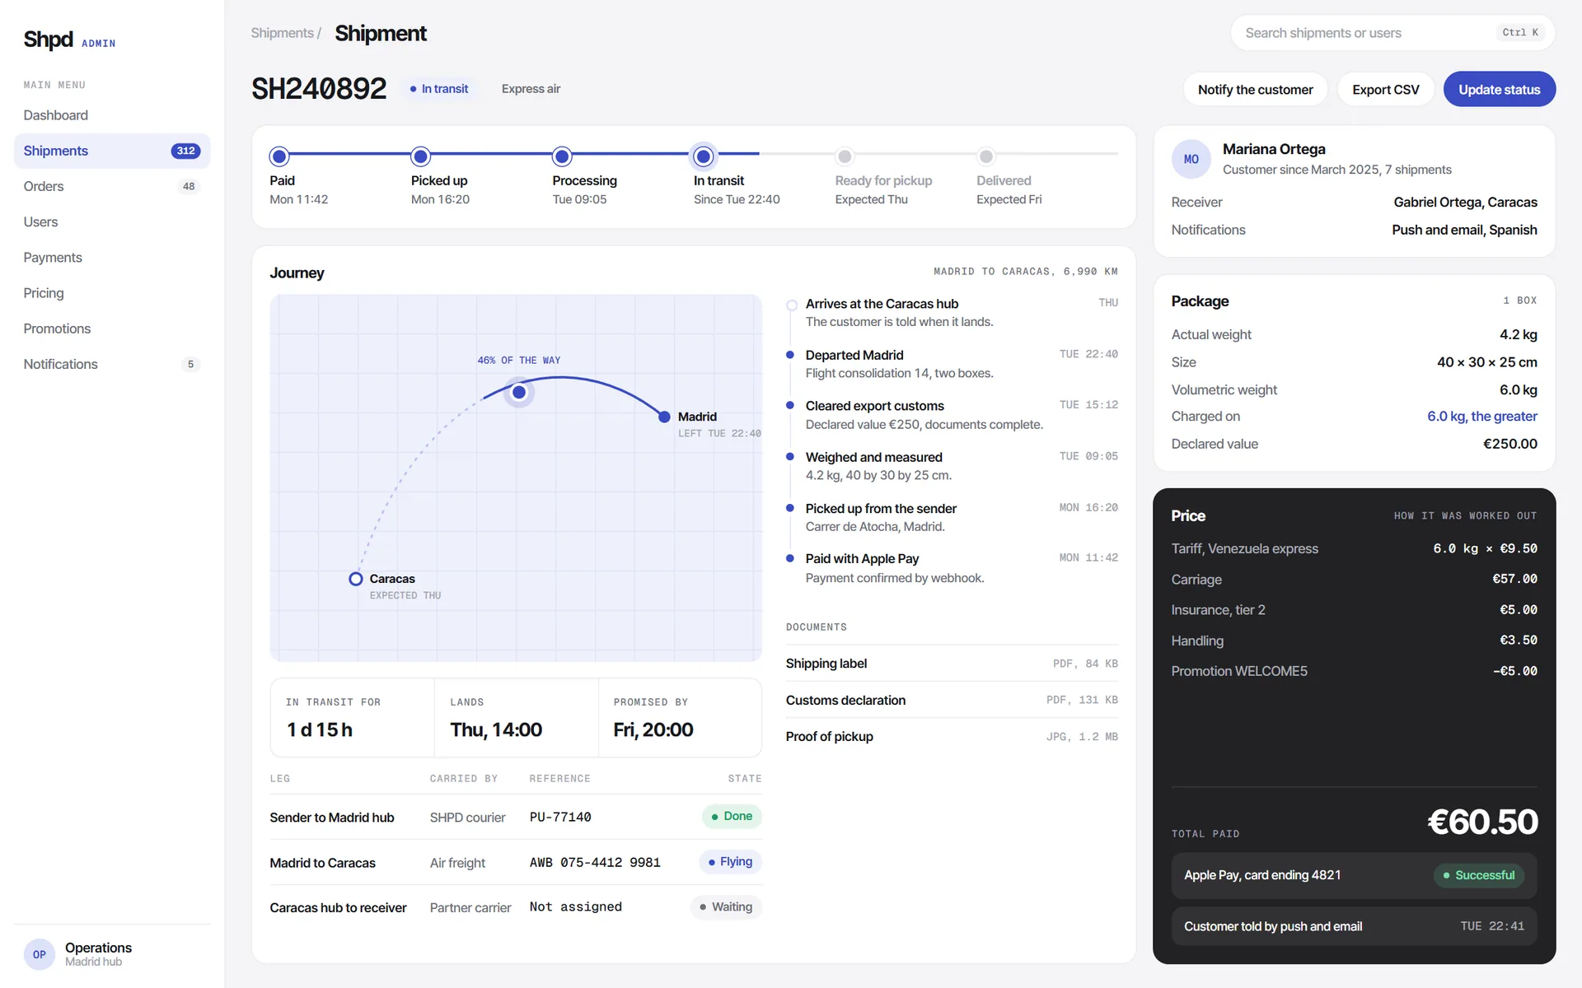Click the Paid with Apple Pay event
This screenshot has height=988, width=1582.
(952, 568)
